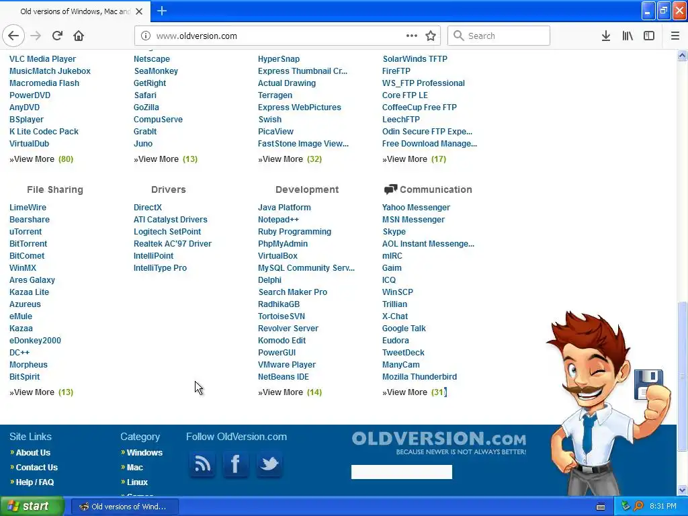
Task: Open the Firefox hamburger menu
Action: (675, 36)
